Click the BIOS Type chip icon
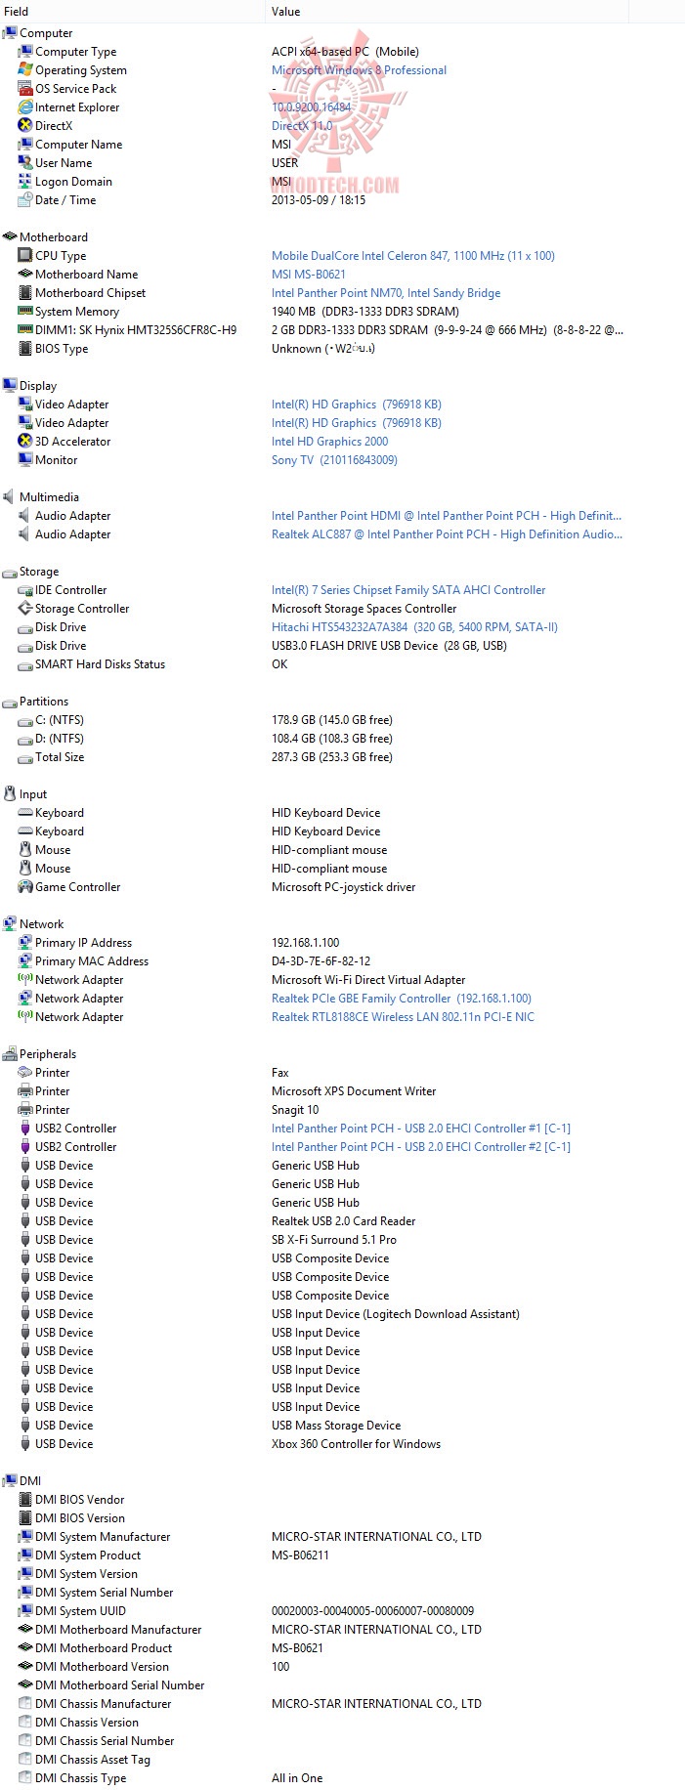685x1790 pixels. tap(25, 349)
